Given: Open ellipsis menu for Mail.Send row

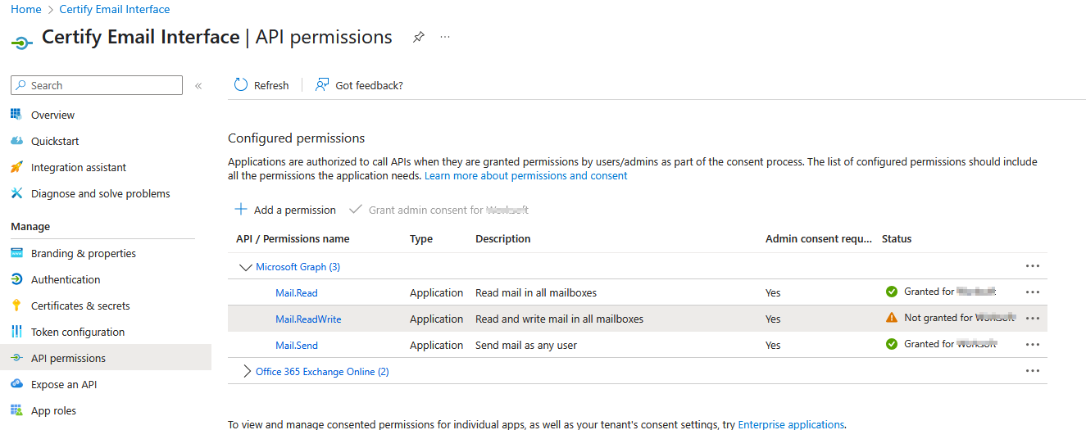Looking at the screenshot, I should point(1033,345).
